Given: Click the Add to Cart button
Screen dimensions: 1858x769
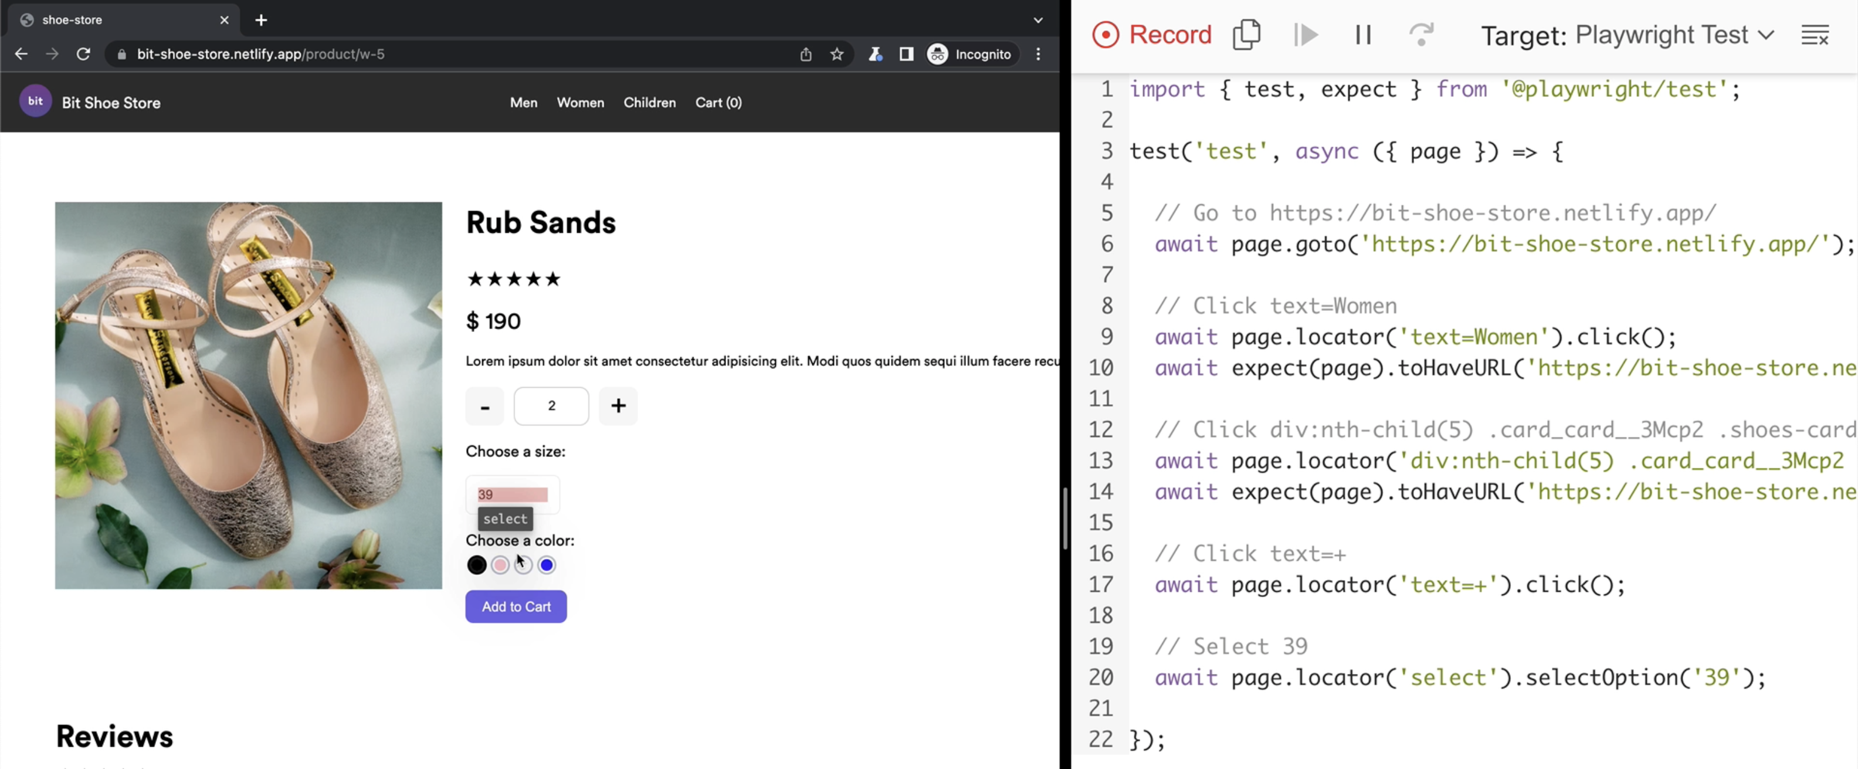Looking at the screenshot, I should click(x=517, y=607).
